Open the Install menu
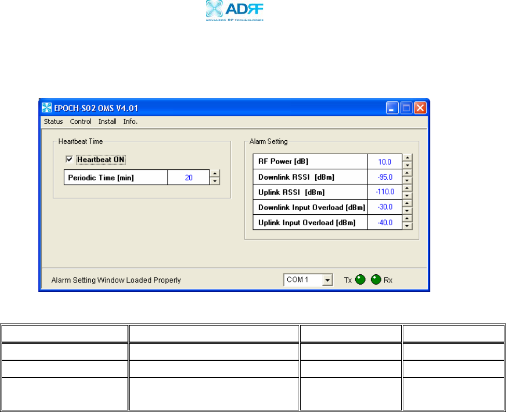Screen dimensions: 506x412 (x=107, y=122)
